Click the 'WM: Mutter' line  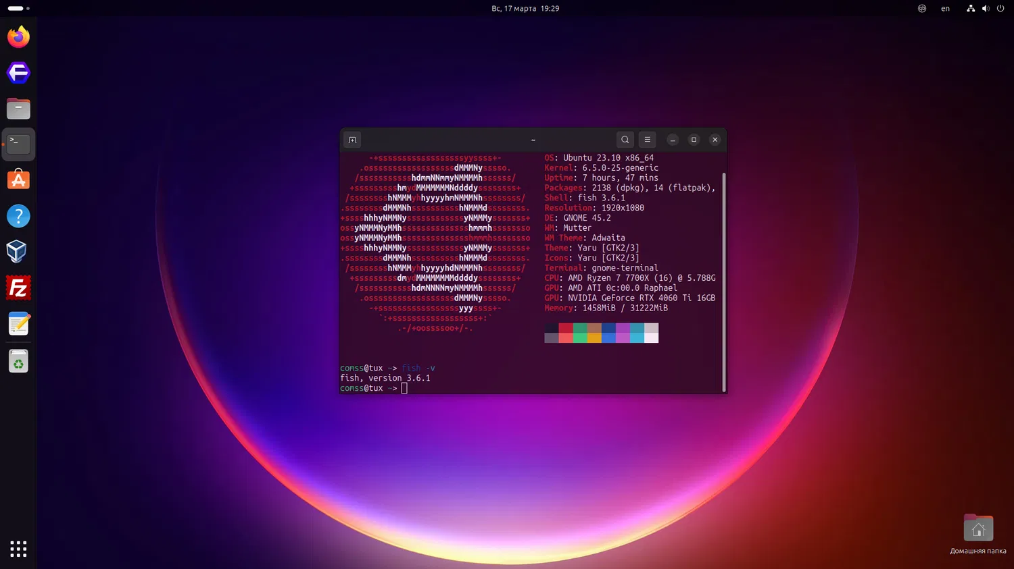click(568, 228)
